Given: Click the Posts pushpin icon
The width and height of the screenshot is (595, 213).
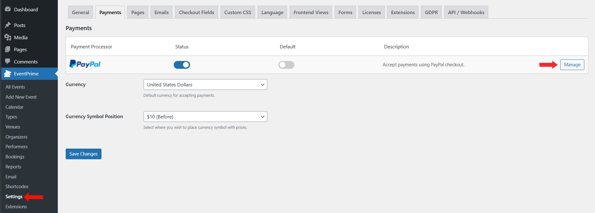Looking at the screenshot, I should tap(8, 25).
